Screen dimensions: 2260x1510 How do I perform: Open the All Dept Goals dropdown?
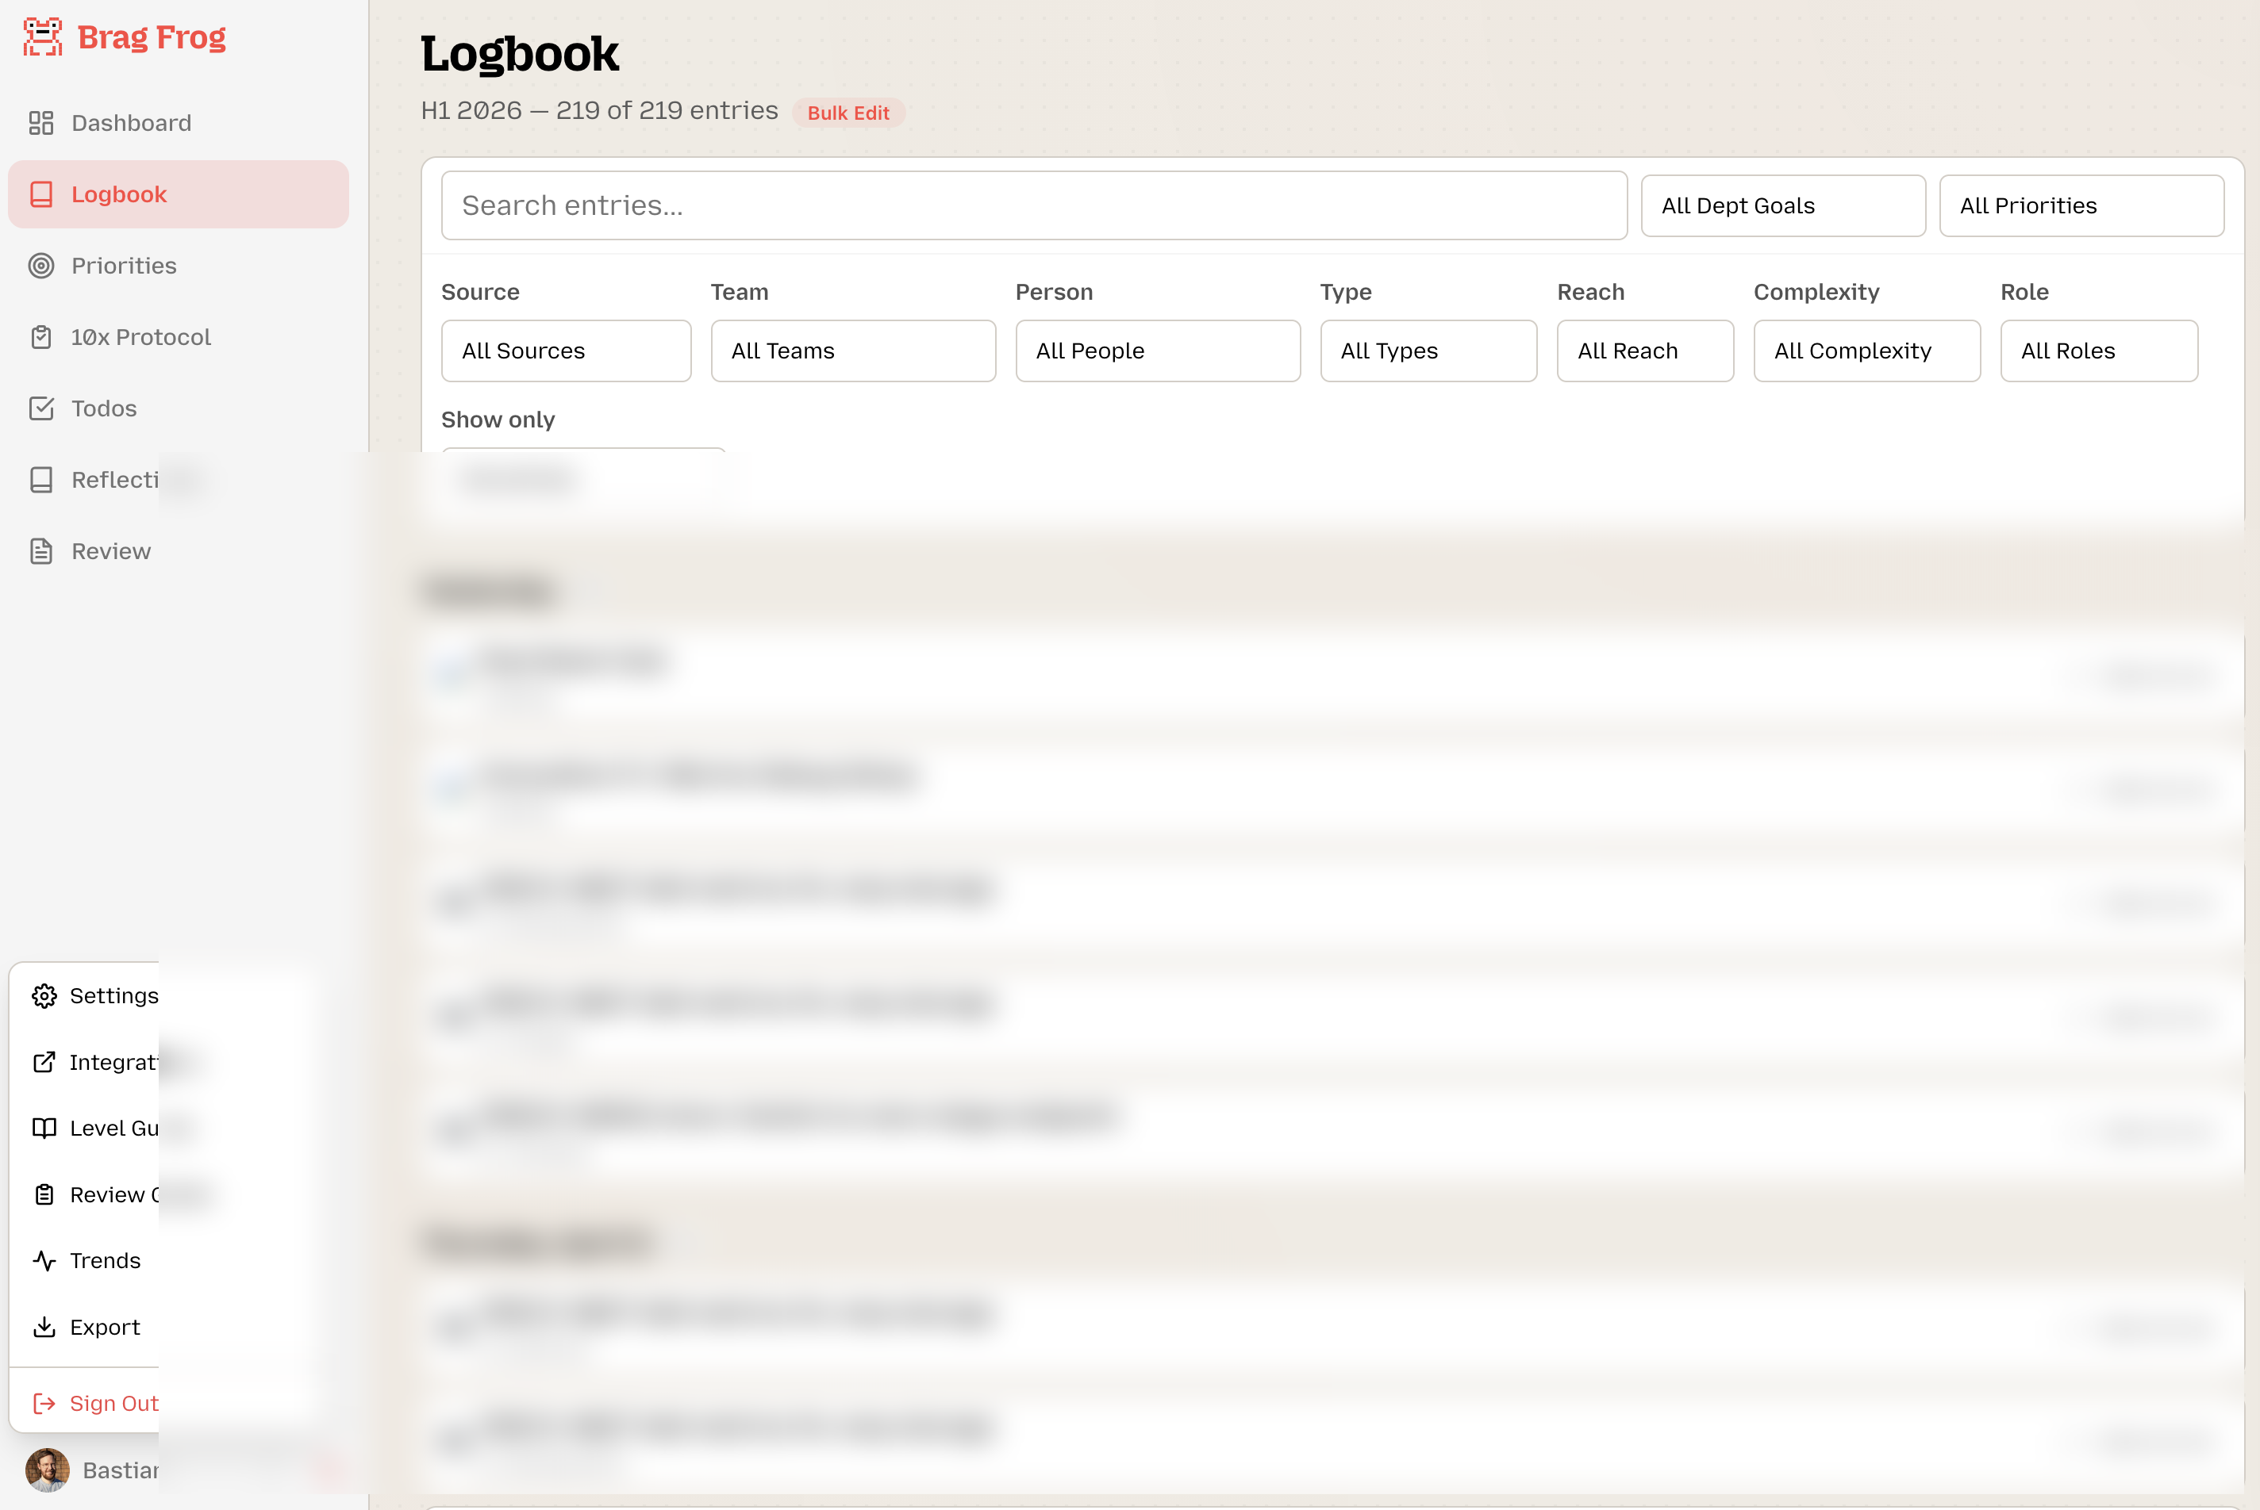[1782, 206]
